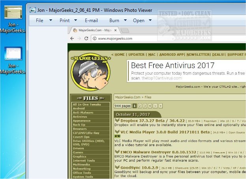Click the browser reload icon
This screenshot has height=179, width=246.
[86, 38]
